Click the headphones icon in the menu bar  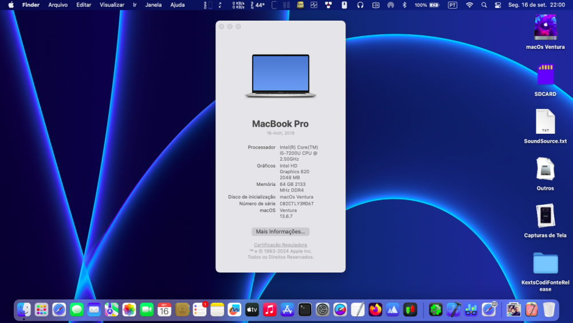pos(360,5)
